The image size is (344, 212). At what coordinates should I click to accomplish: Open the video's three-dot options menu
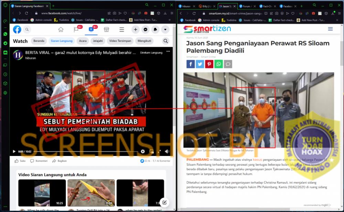pos(168,51)
